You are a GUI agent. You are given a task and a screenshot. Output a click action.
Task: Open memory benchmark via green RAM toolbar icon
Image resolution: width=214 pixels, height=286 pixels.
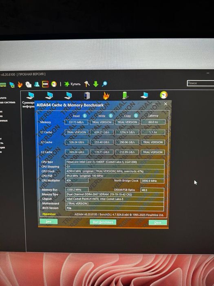coord(3,85)
